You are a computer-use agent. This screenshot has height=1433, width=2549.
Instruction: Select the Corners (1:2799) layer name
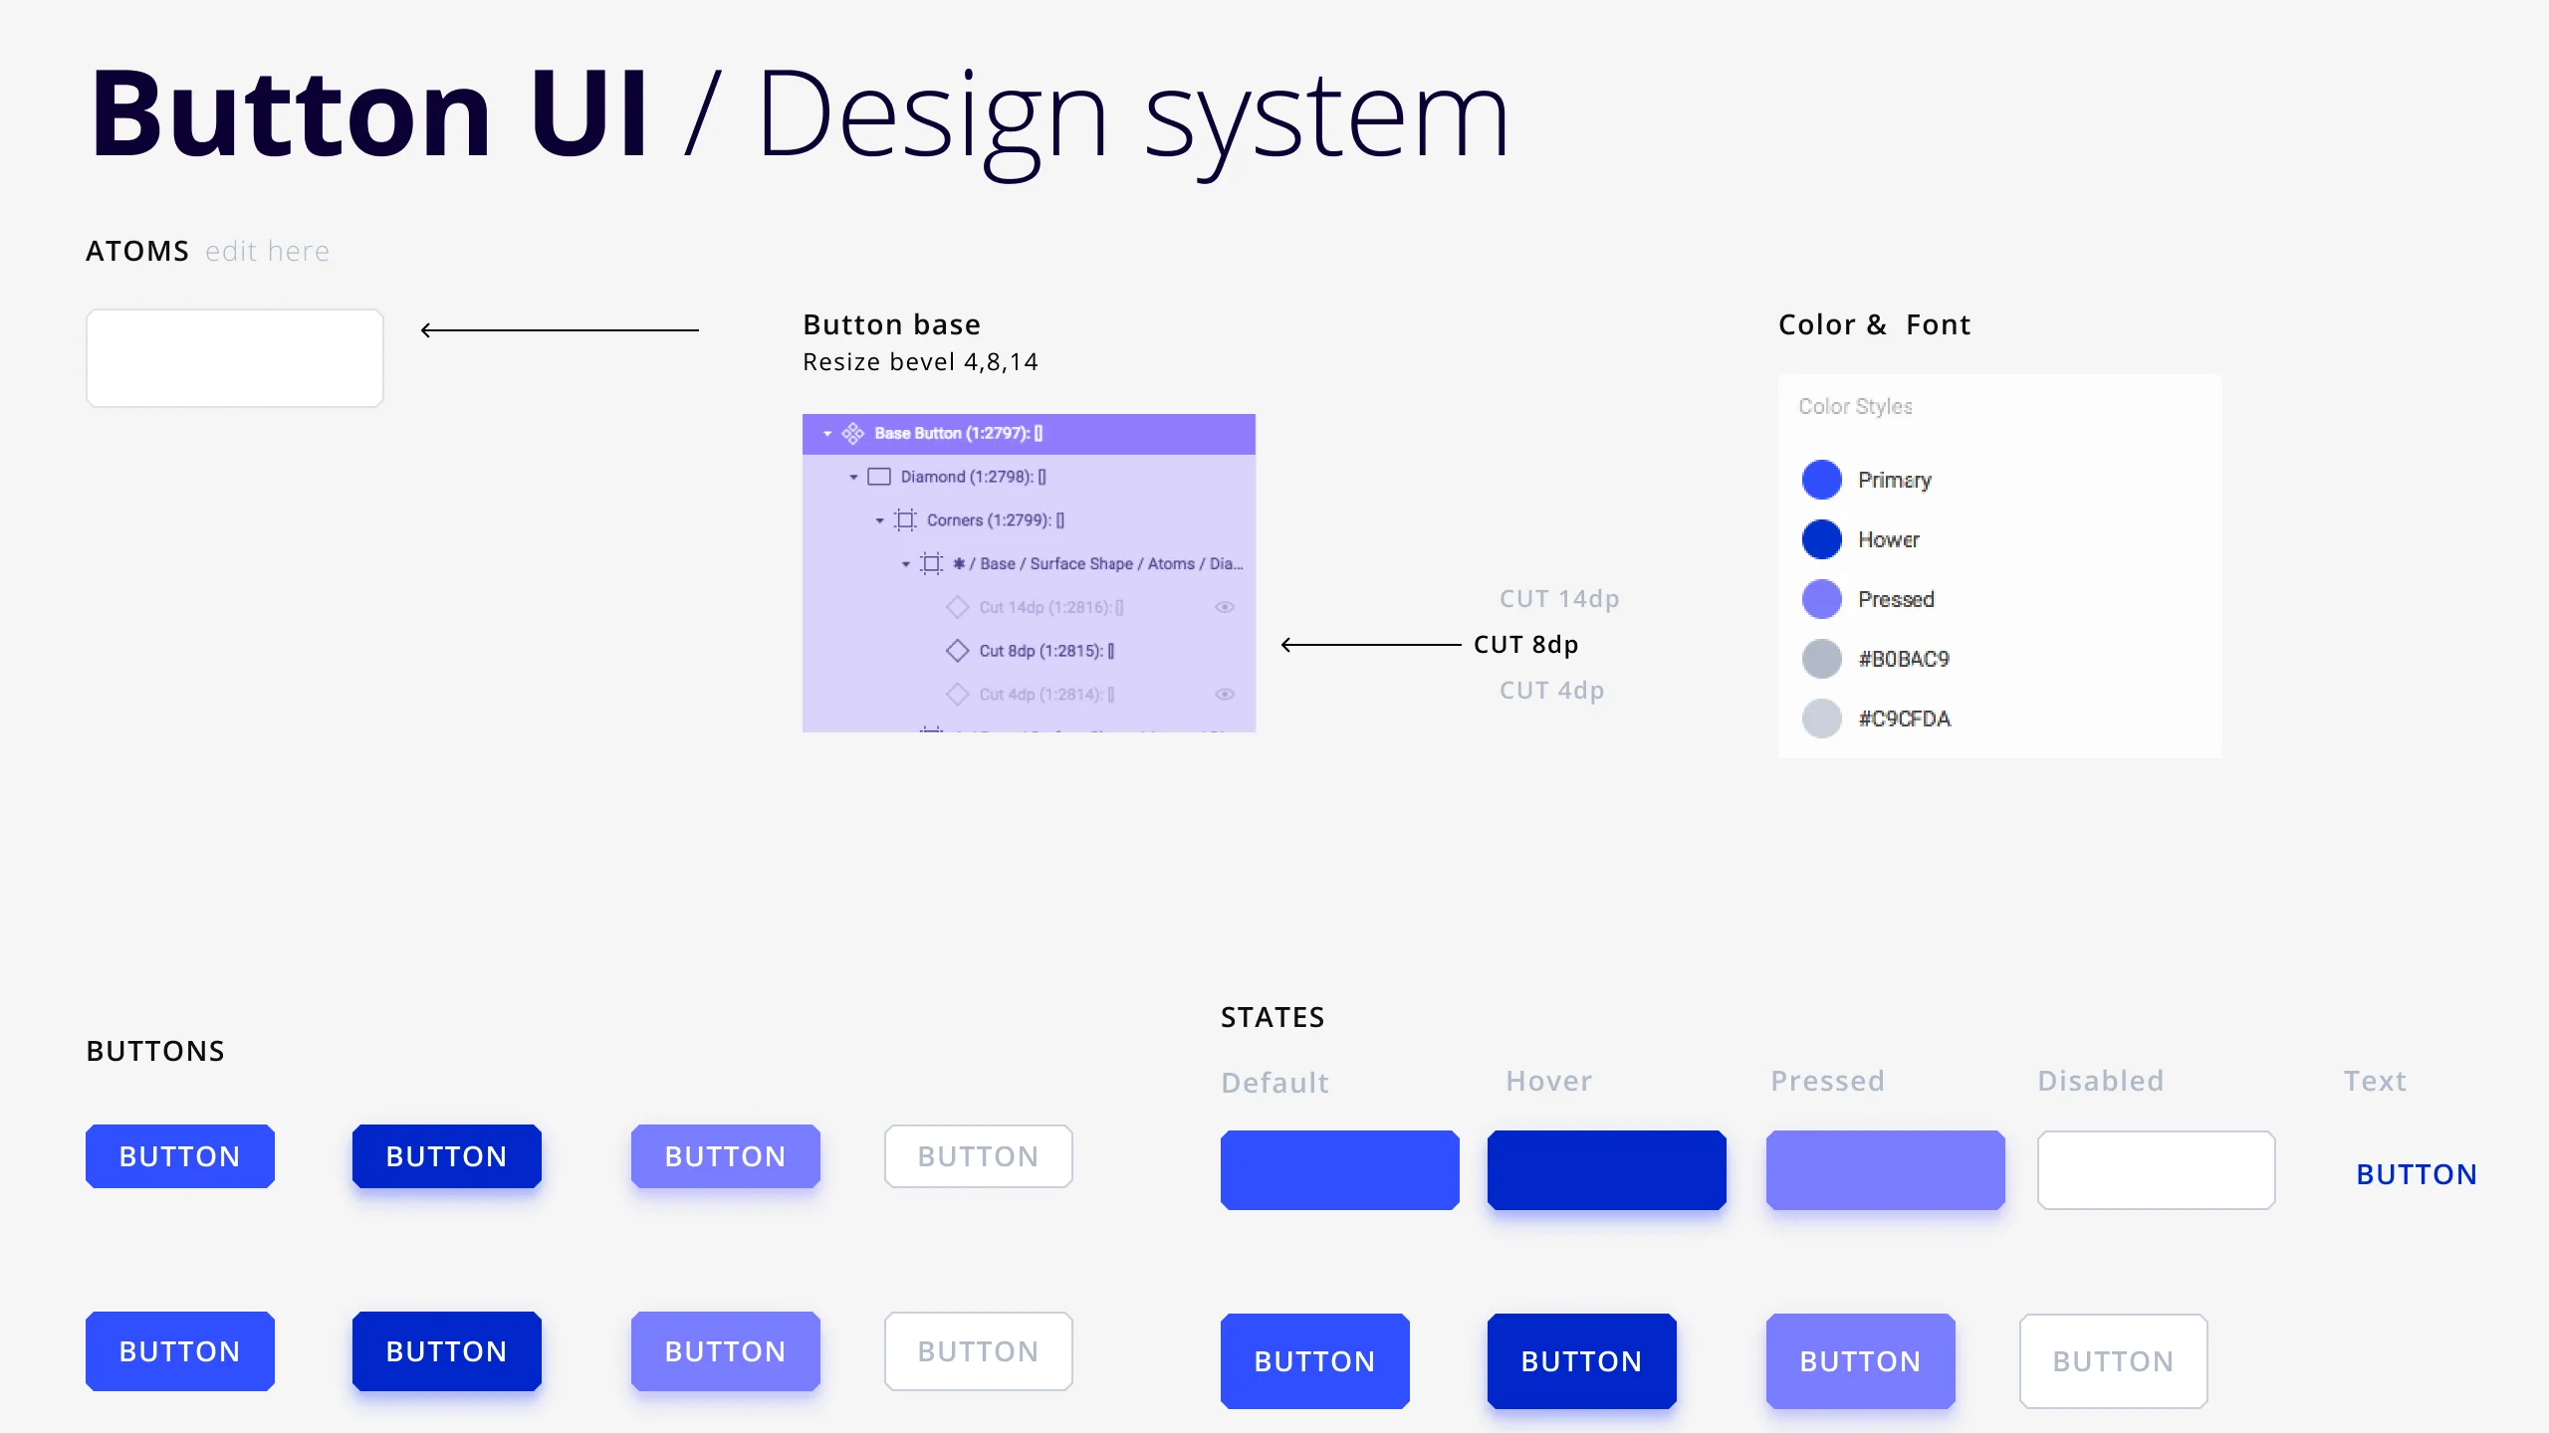[996, 520]
